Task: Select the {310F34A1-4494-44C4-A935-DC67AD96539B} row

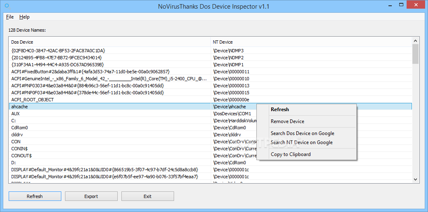Action: coord(210,65)
